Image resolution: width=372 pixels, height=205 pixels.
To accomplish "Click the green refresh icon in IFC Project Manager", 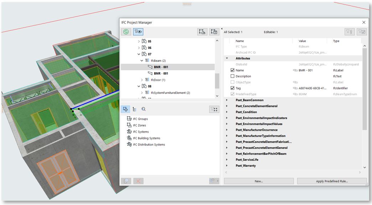I will point(126,32).
